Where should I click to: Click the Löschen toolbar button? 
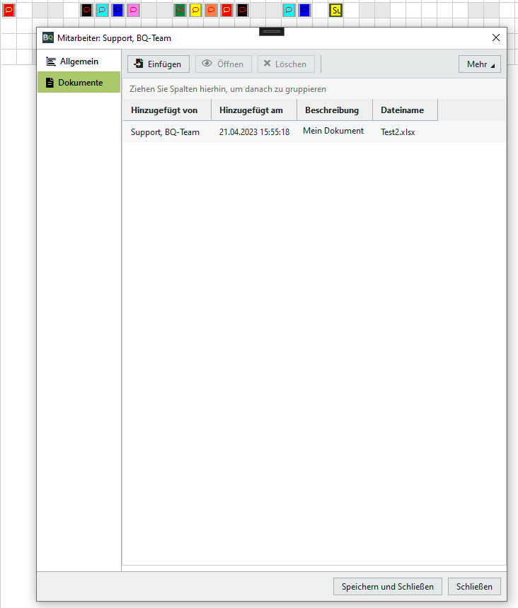[x=286, y=64]
